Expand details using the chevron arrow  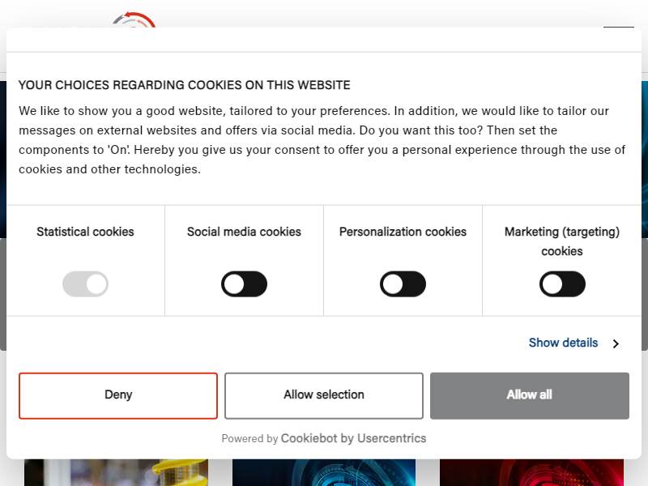616,343
